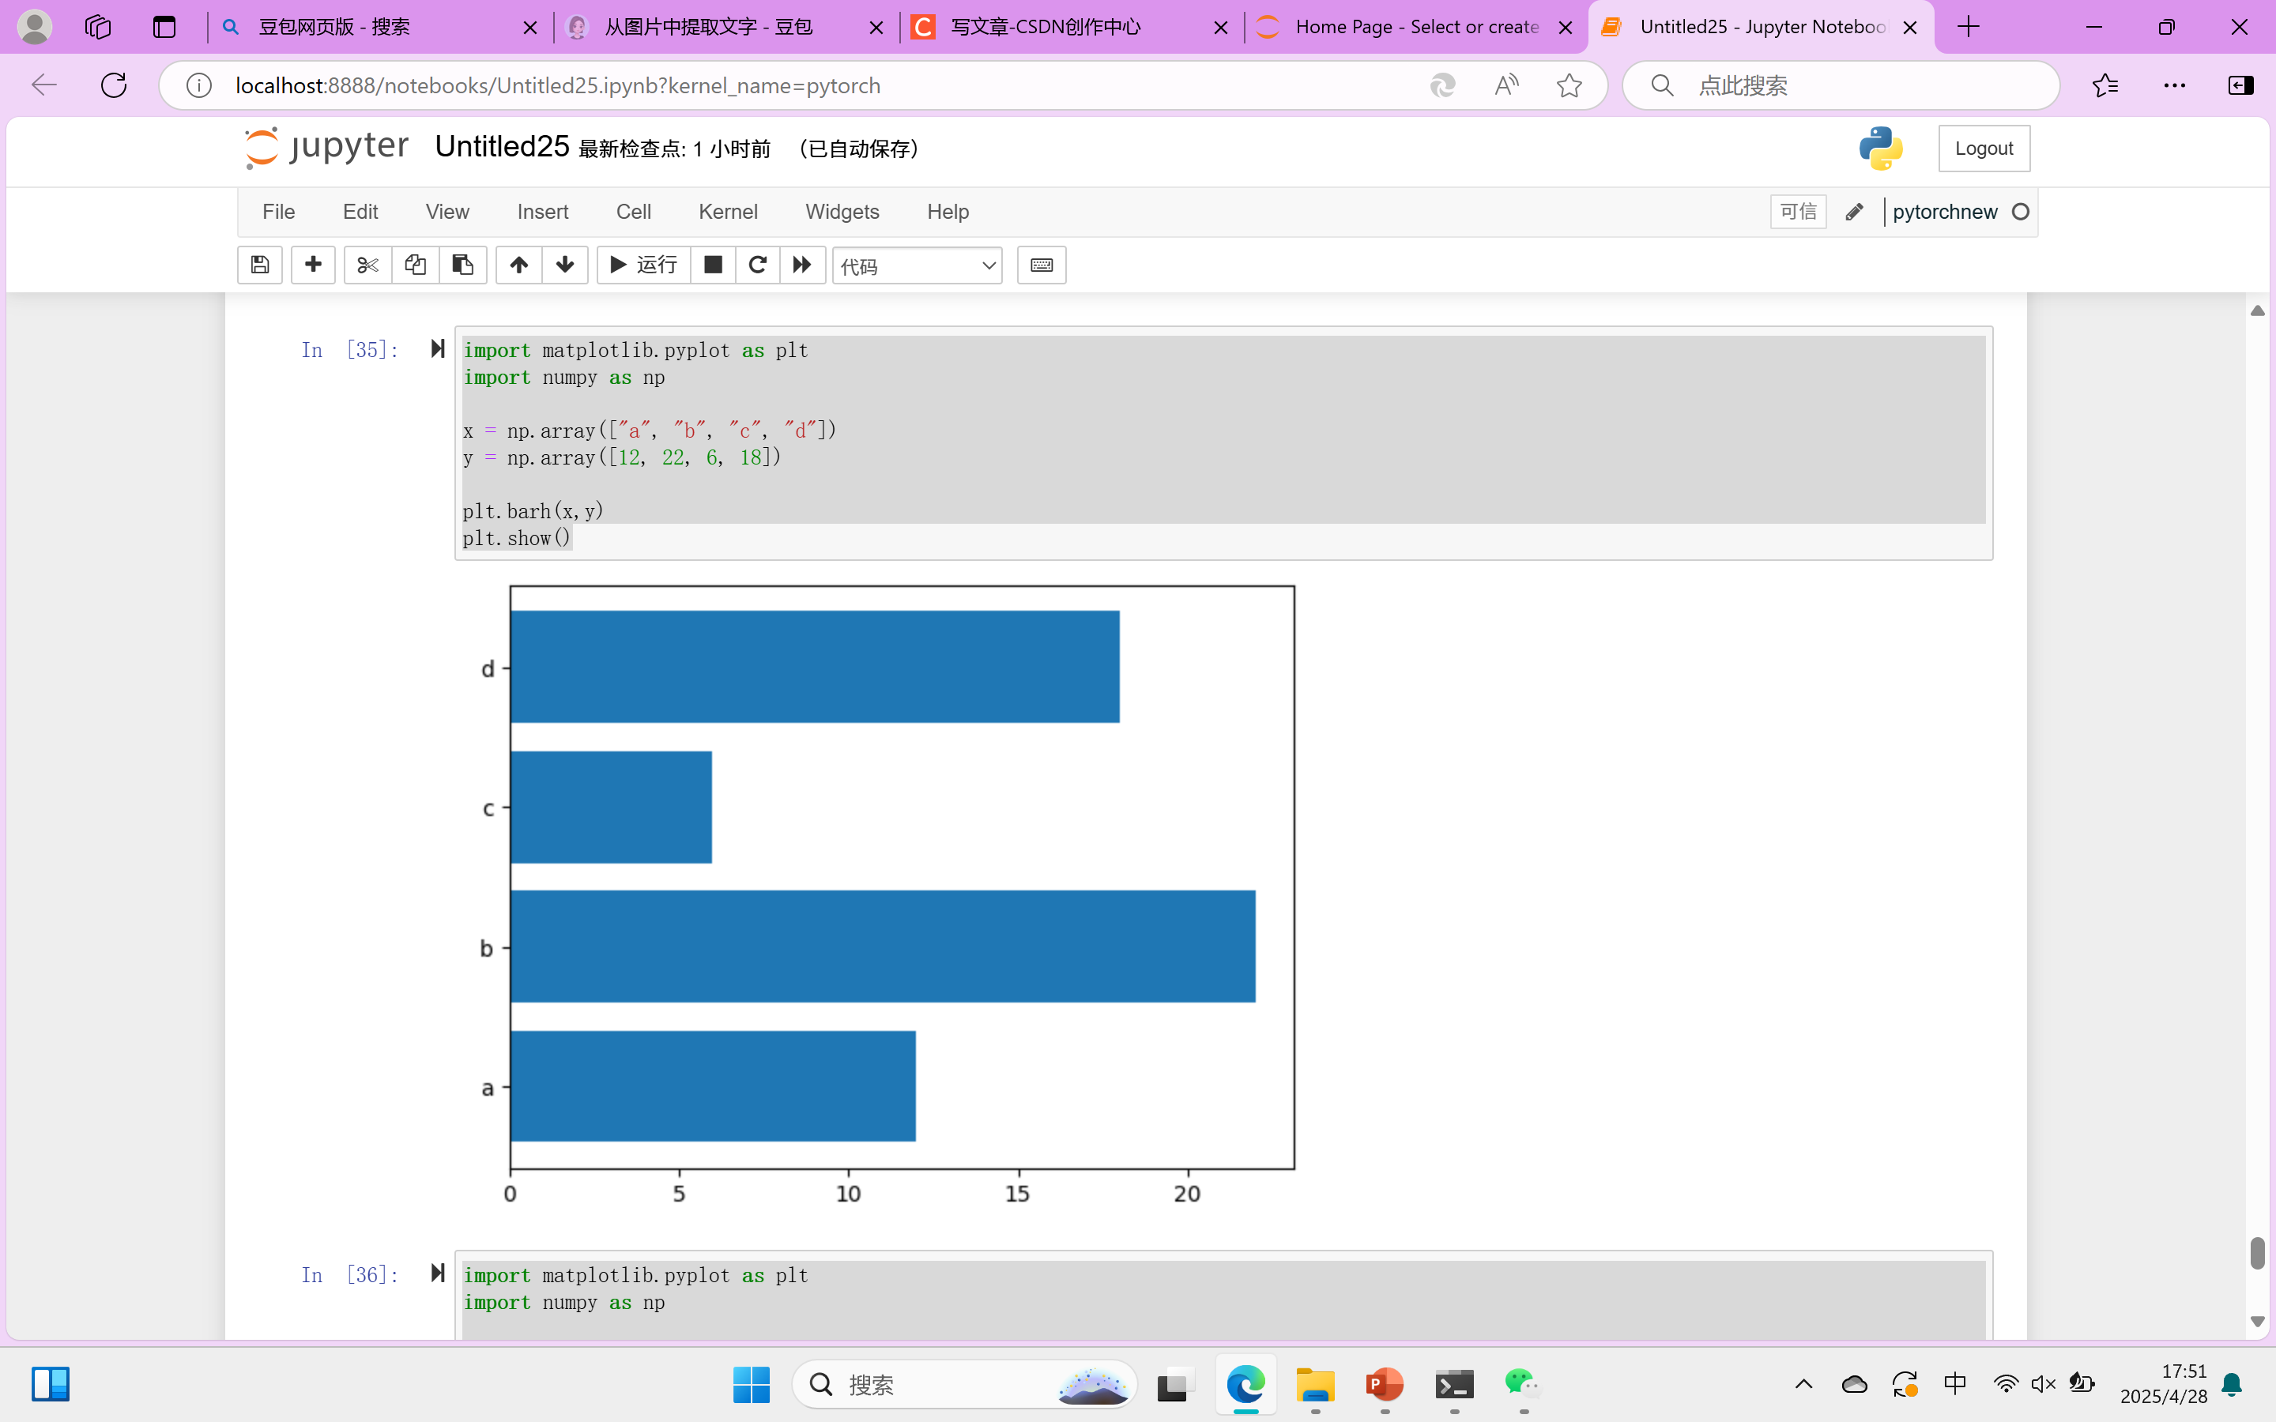Screen dimensions: 2276x1422
Task: Cut selected cells with the scissors icon
Action: (x=367, y=265)
